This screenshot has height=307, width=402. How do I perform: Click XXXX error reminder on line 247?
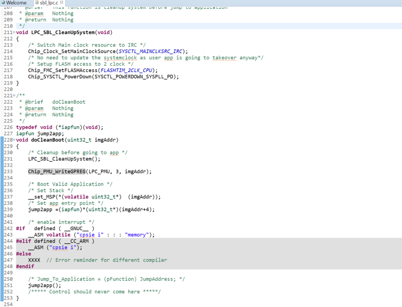(x=34, y=260)
